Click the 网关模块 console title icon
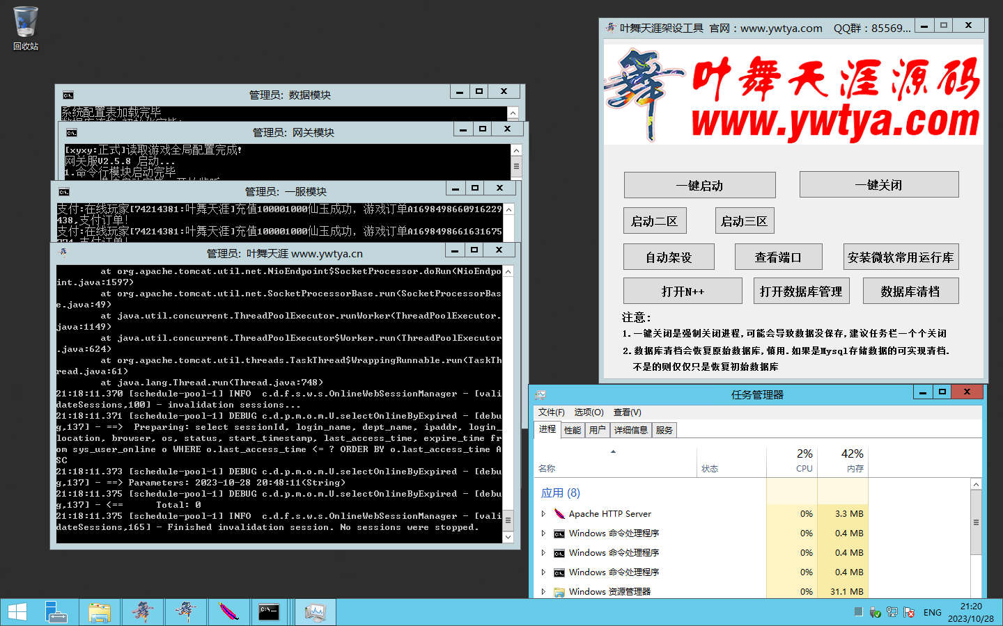1003x626 pixels. tap(72, 133)
